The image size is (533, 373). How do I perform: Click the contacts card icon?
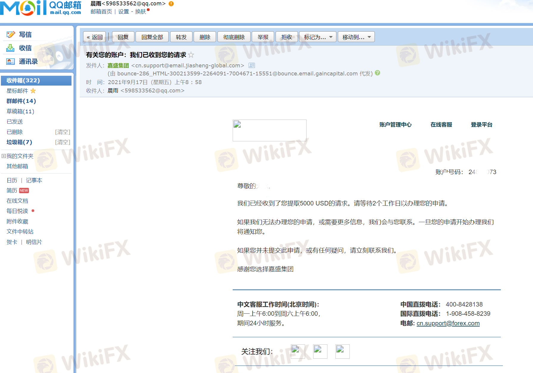coord(10,61)
